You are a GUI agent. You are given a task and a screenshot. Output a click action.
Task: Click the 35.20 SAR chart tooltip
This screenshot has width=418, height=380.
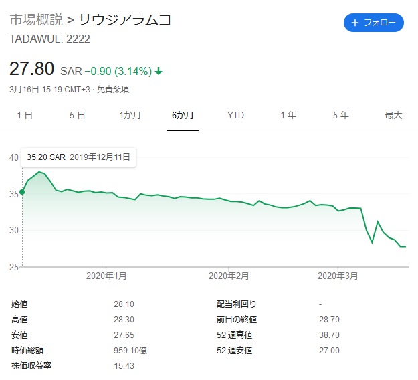(79, 157)
